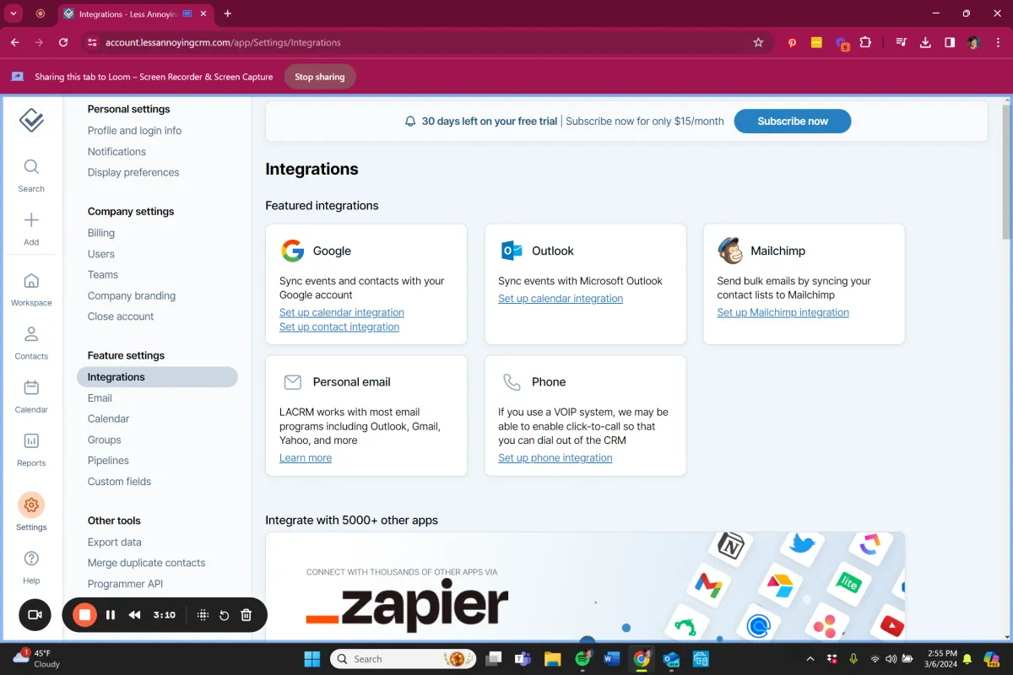The width and height of the screenshot is (1013, 675).
Task: Click the Pinterest extension icon
Action: click(x=792, y=42)
